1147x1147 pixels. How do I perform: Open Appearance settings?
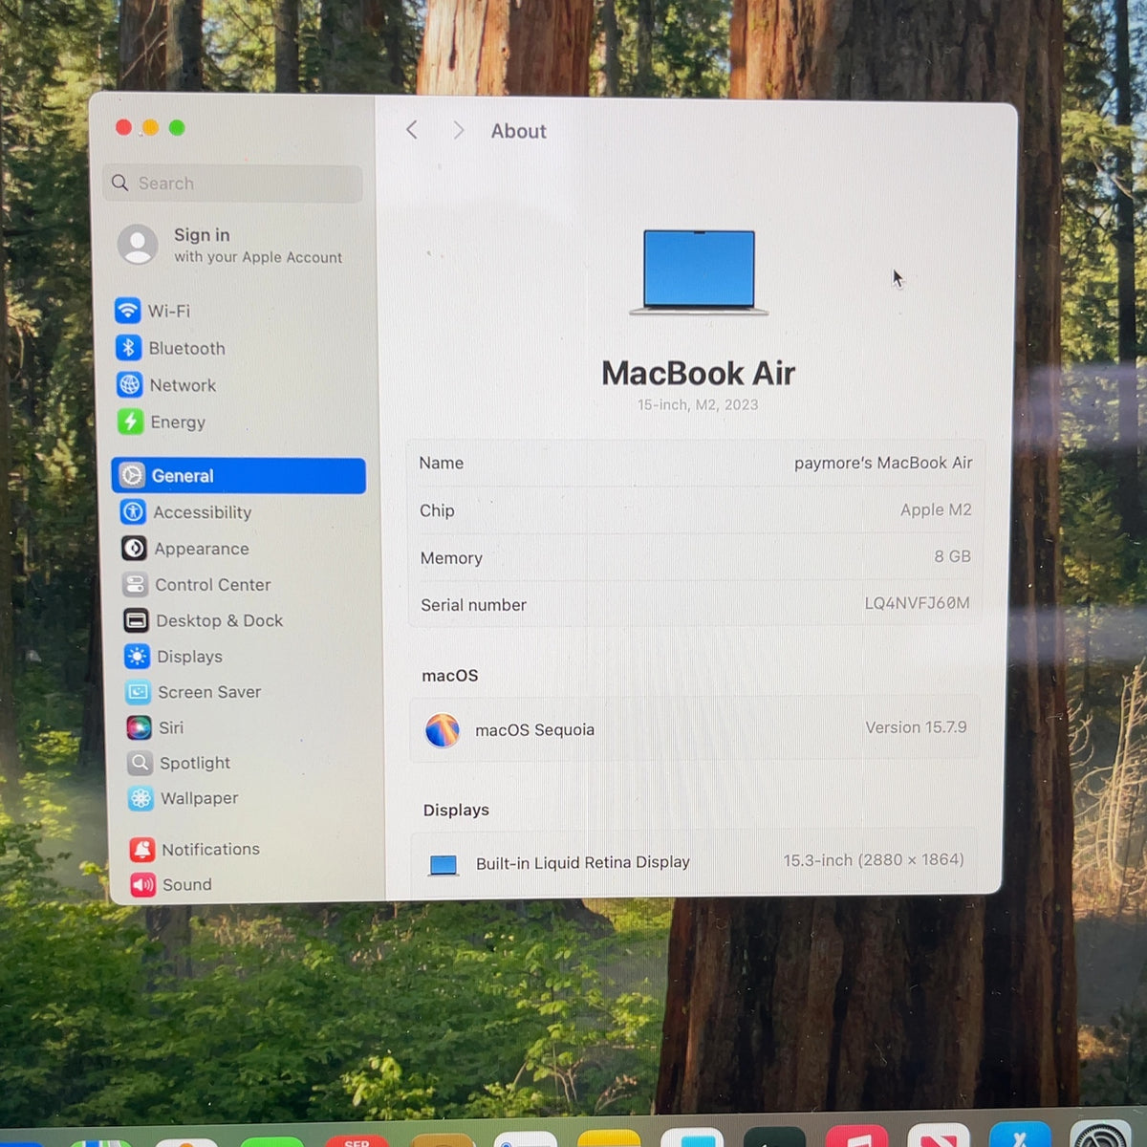pos(185,549)
